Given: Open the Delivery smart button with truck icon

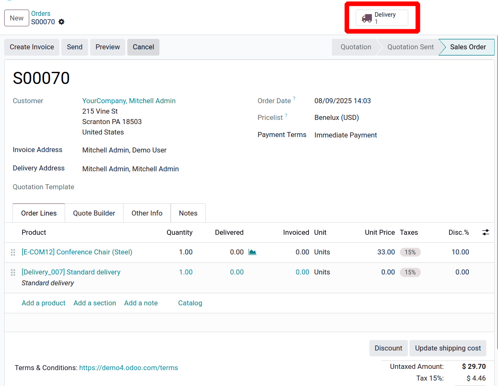Looking at the screenshot, I should pyautogui.click(x=381, y=18).
